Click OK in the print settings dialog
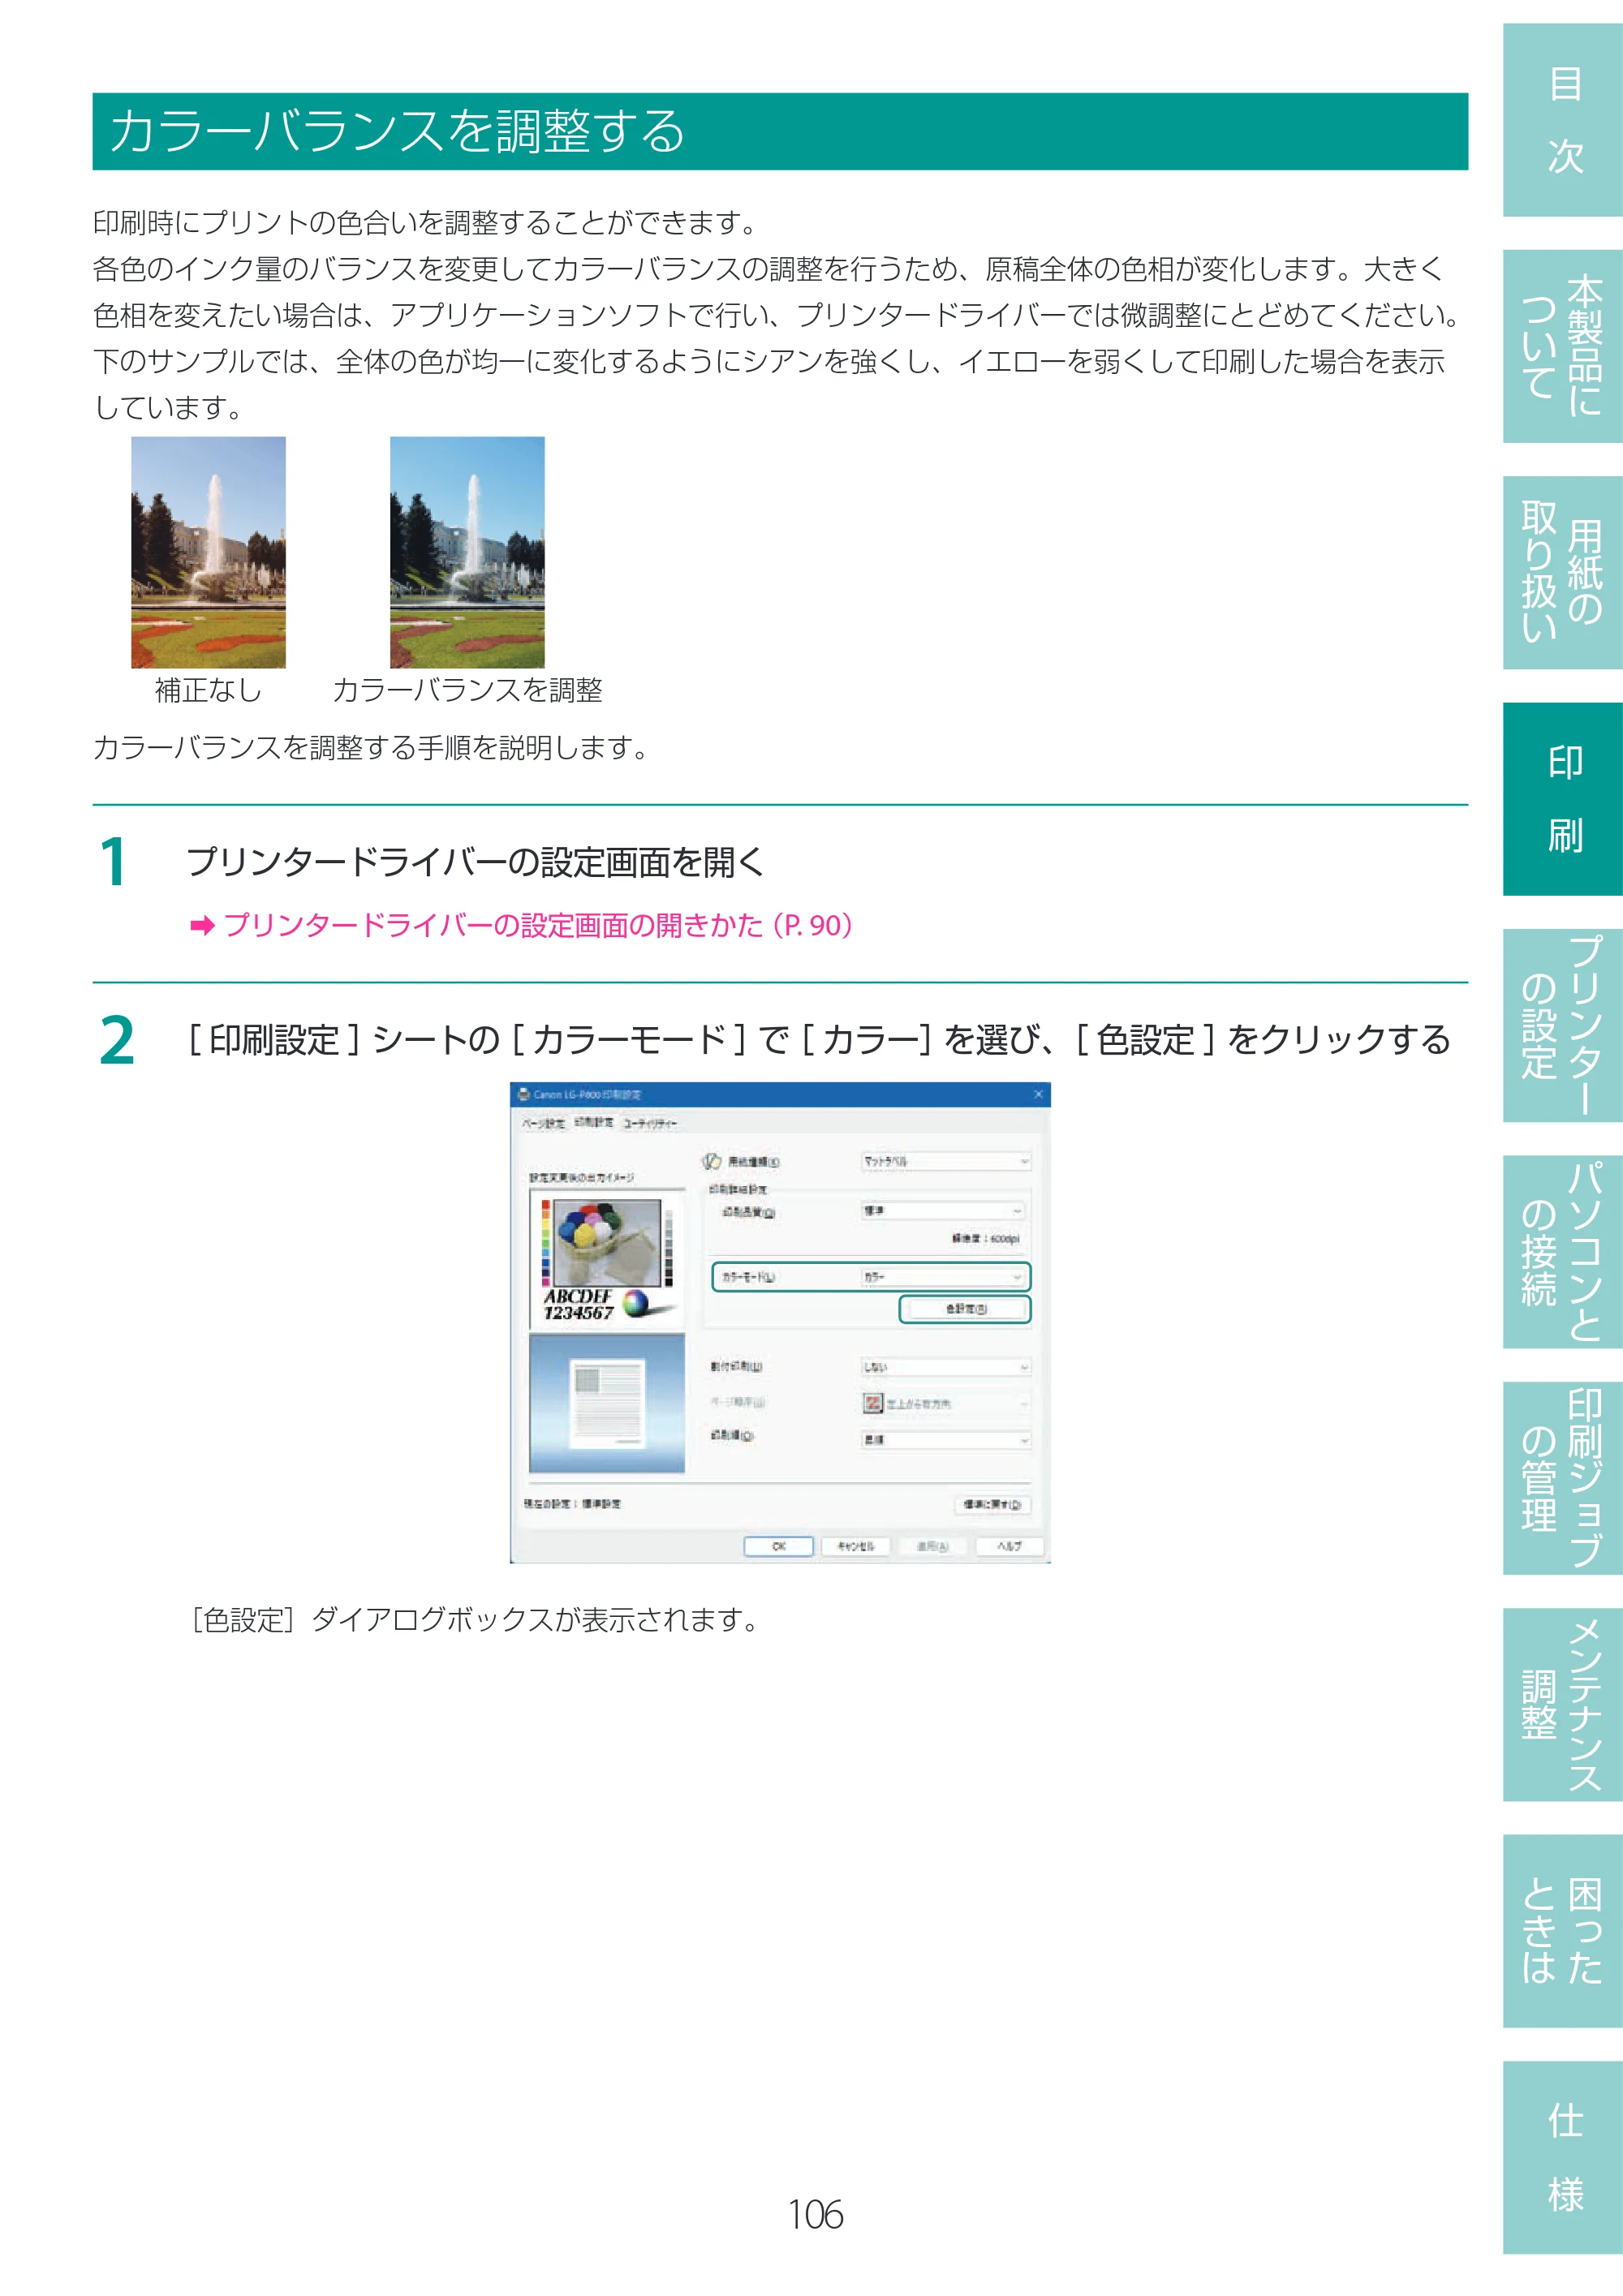This screenshot has width=1623, height=2296. click(x=778, y=1546)
